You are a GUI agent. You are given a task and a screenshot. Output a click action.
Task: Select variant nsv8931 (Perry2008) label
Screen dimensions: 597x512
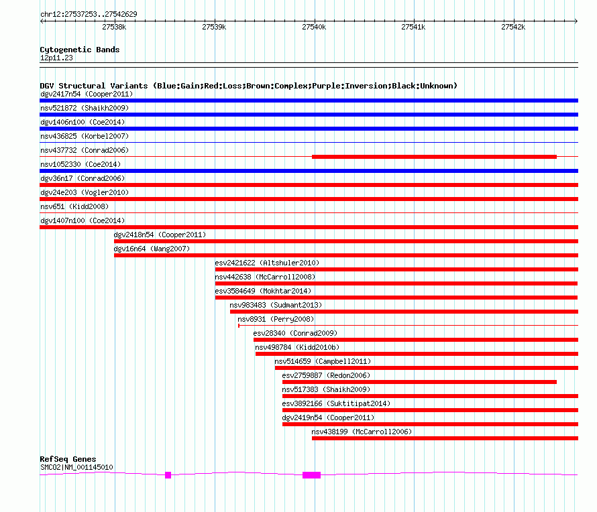(x=276, y=319)
